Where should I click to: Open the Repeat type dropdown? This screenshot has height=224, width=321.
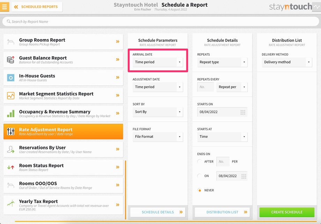click(222, 62)
